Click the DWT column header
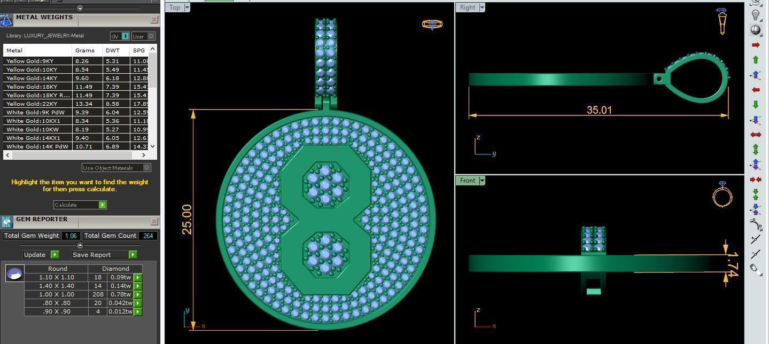 tap(116, 50)
